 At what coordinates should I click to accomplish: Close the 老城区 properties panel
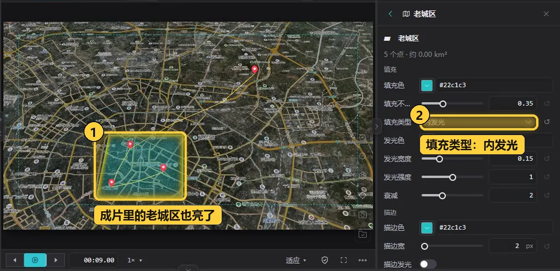pyautogui.click(x=546, y=14)
